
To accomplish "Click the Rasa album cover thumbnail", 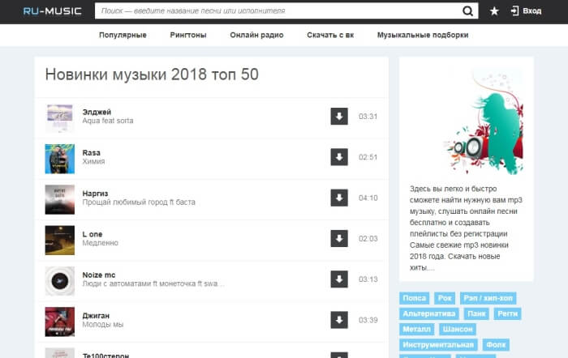I will click(x=60, y=159).
